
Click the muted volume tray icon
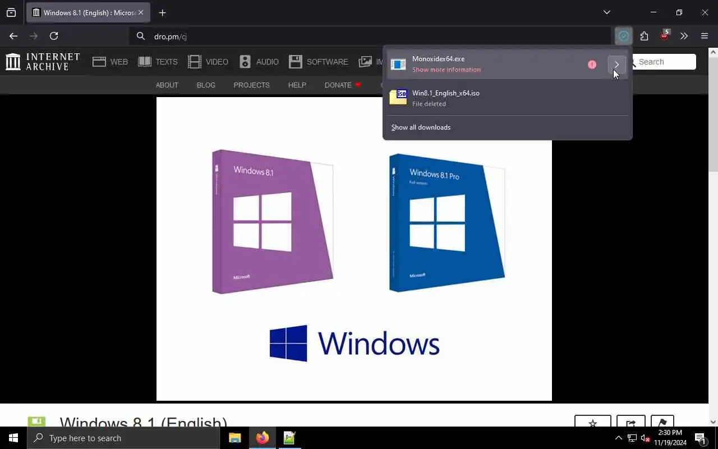click(x=645, y=438)
